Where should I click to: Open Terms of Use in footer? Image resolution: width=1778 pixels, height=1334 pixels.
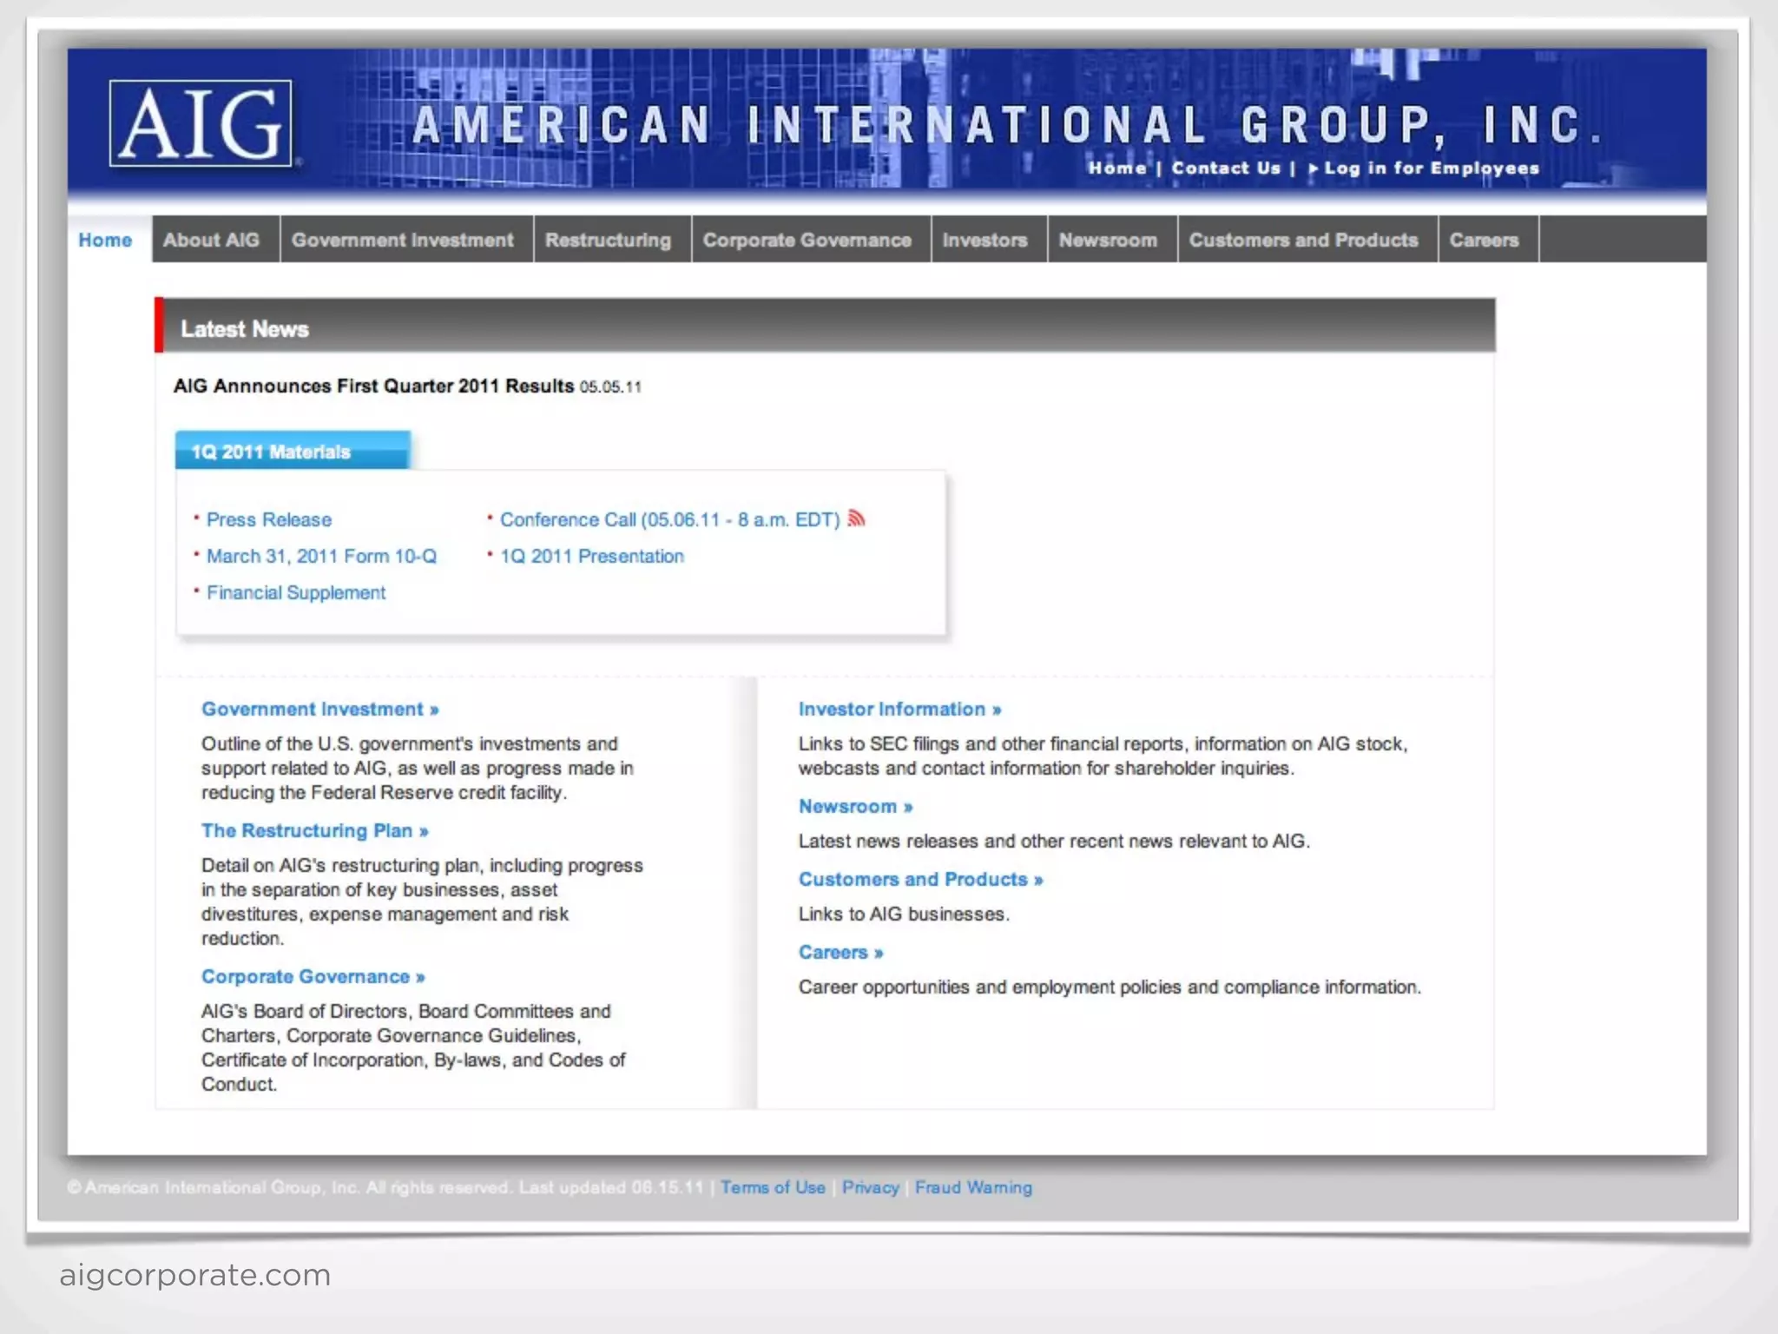point(773,1187)
